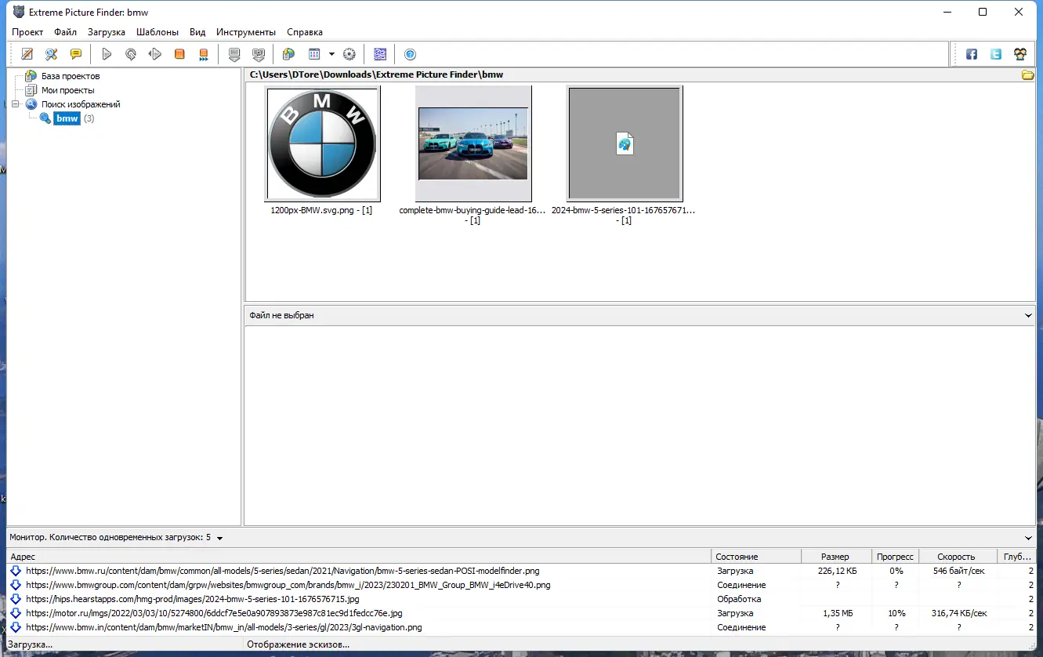The height and width of the screenshot is (657, 1043).
Task: Open the New Project icon on the toolbar
Action: (x=27, y=54)
